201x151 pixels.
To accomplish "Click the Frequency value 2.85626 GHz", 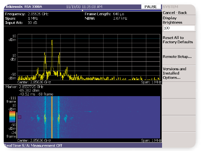I will (x=38, y=14).
